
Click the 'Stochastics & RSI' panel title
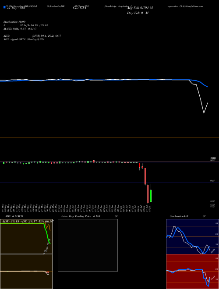coord(187,216)
